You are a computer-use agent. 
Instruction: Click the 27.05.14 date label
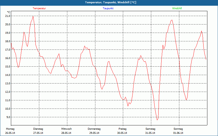[x=38, y=133]
